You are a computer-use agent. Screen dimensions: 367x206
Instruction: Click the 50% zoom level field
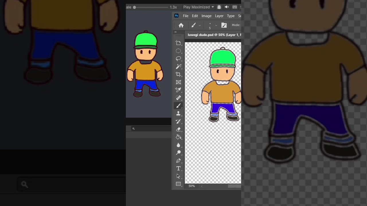(x=192, y=186)
